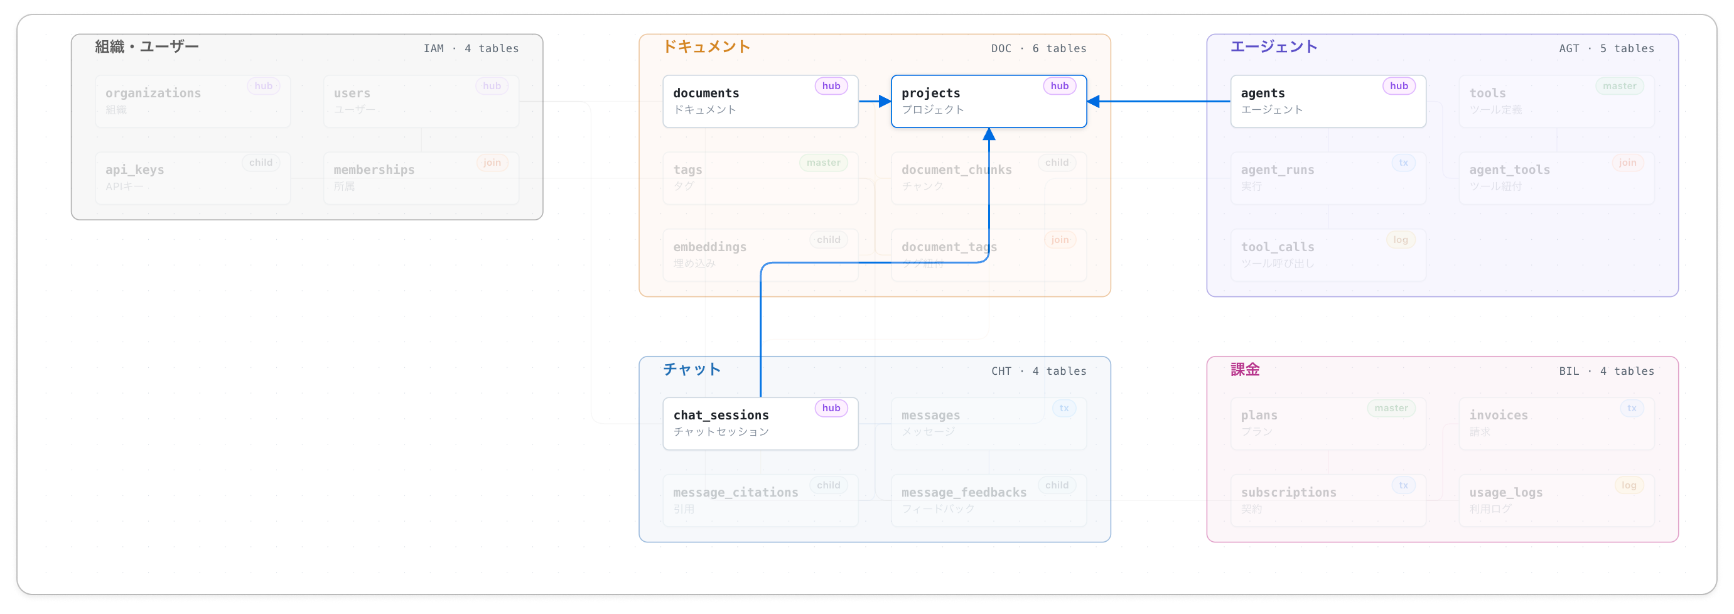Image resolution: width=1734 pixels, height=614 pixels.
Task: Click the tx badge on invoices
Action: [x=1632, y=408]
